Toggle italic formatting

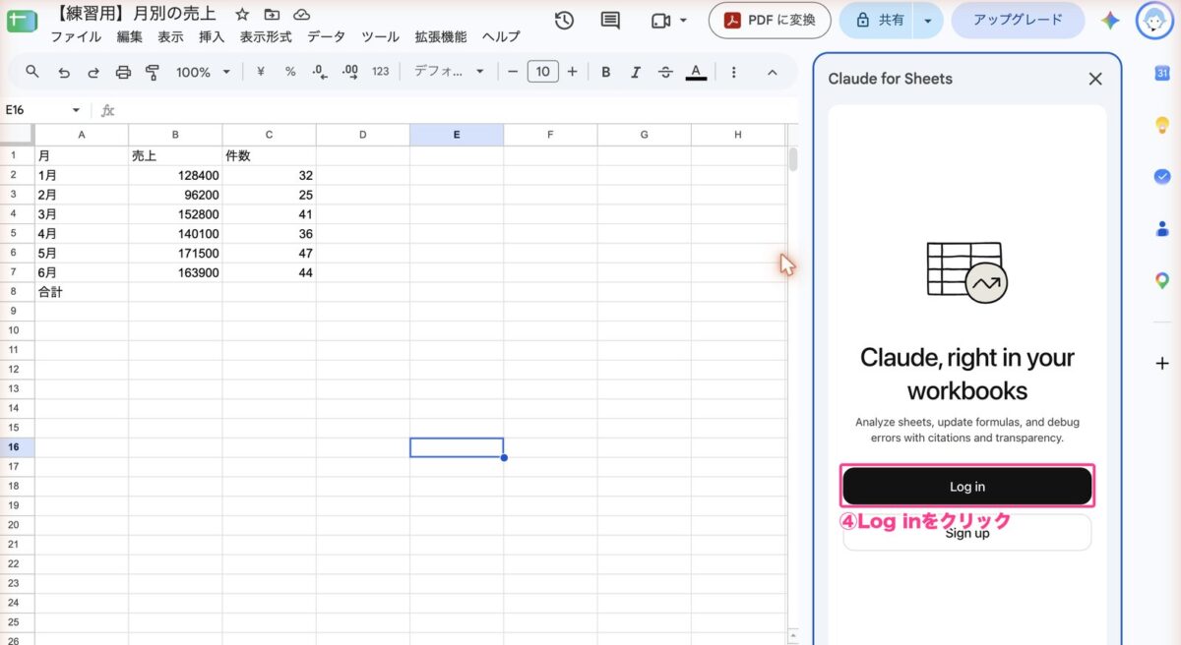click(636, 72)
